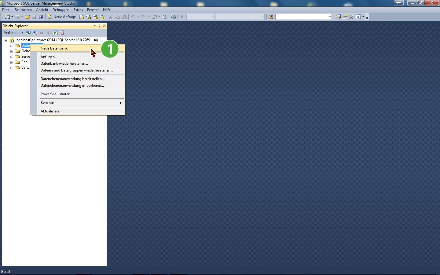Open the Web Browser icon dropdown arrow

(363, 17)
